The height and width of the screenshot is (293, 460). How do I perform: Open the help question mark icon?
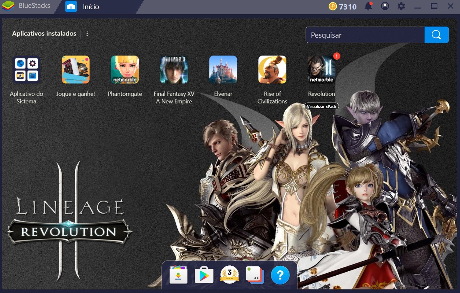coord(280,275)
